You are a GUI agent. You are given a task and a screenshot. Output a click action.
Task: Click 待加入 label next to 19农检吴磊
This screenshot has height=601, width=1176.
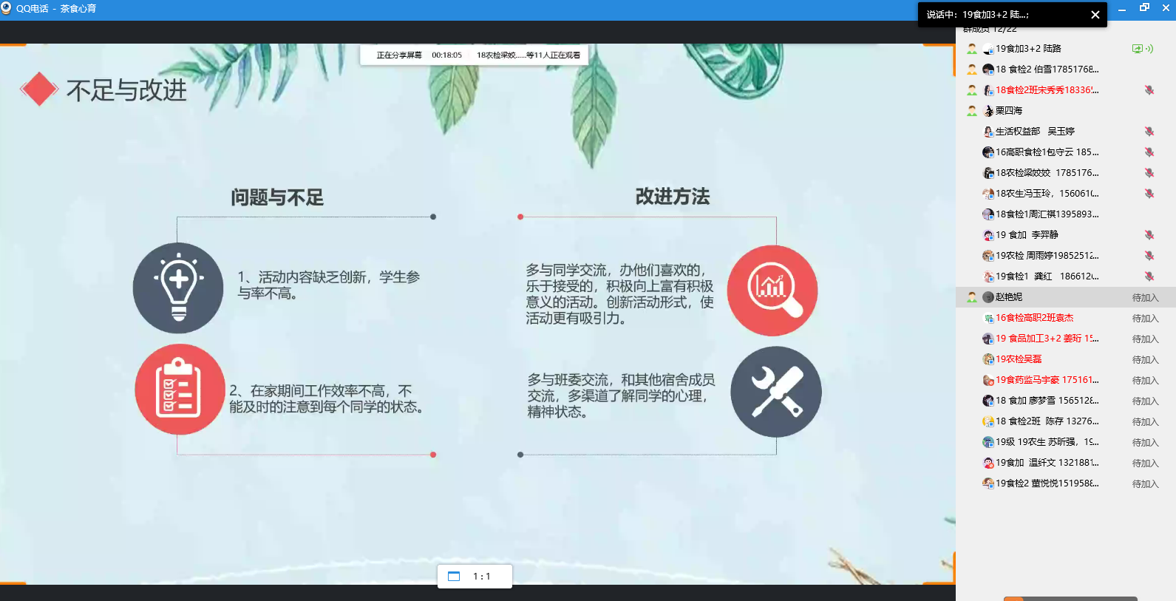(x=1145, y=360)
